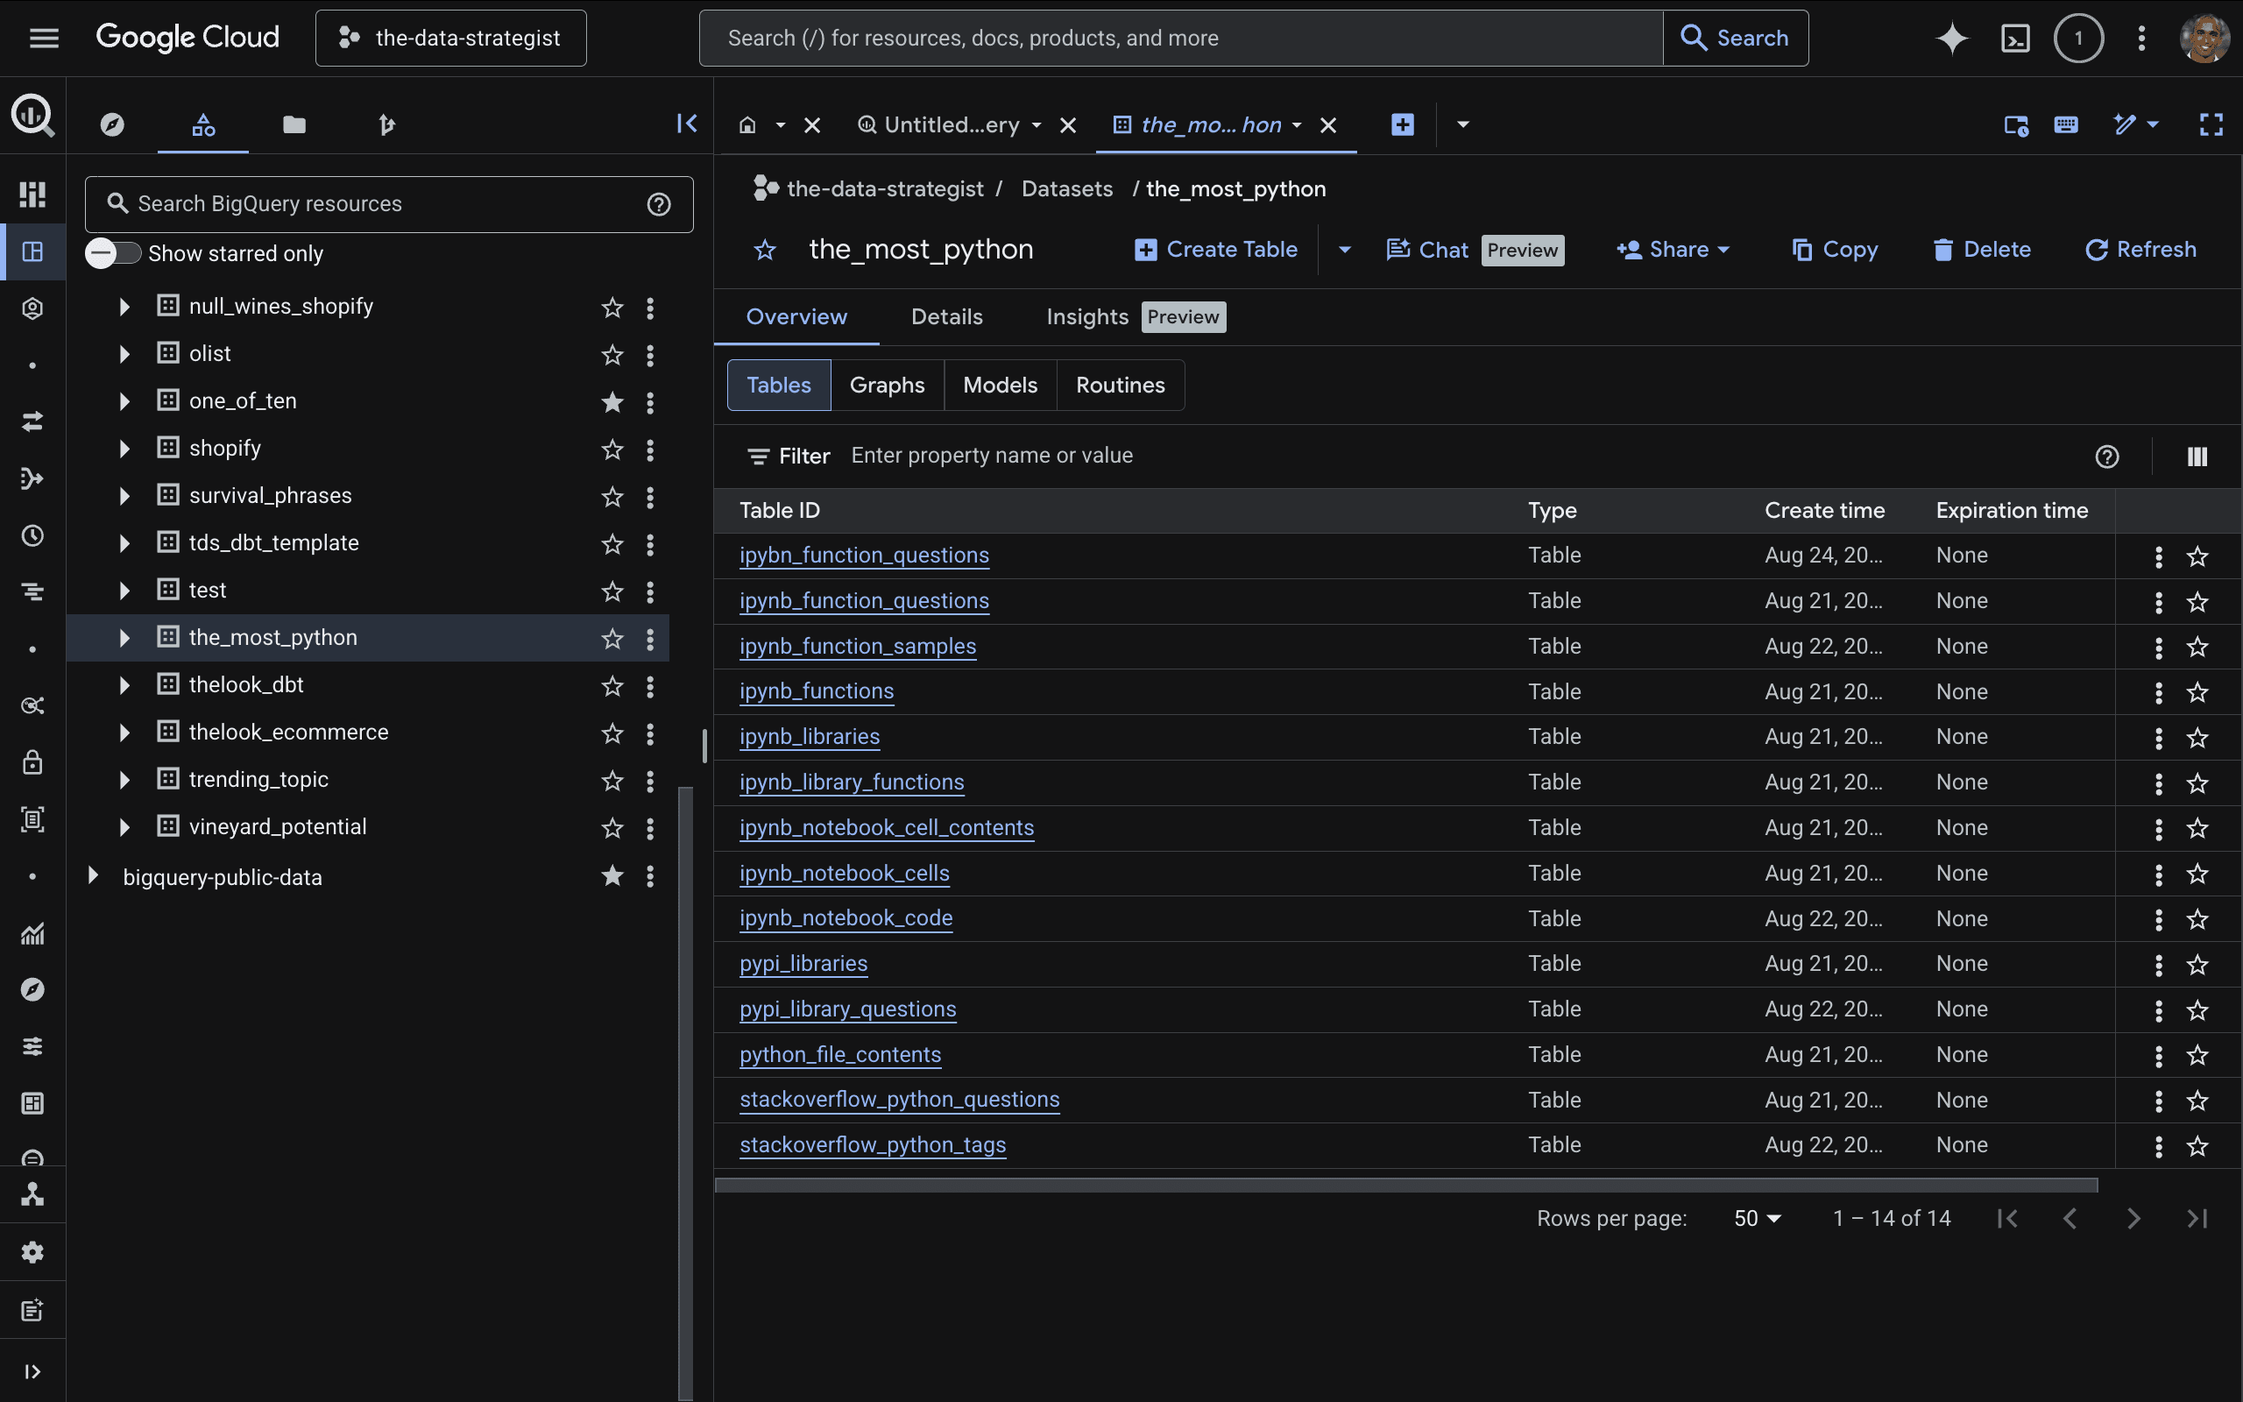
Task: Switch to the Details tab
Action: (x=946, y=317)
